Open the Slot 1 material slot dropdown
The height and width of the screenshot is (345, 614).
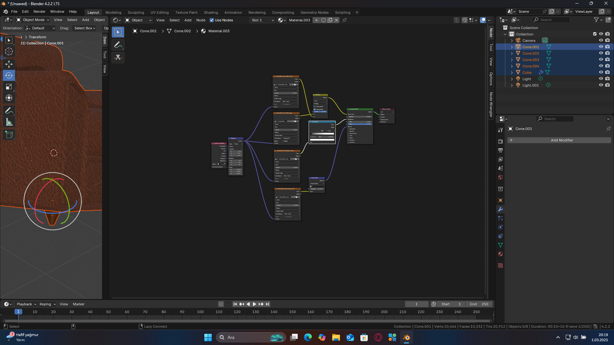tap(263, 20)
